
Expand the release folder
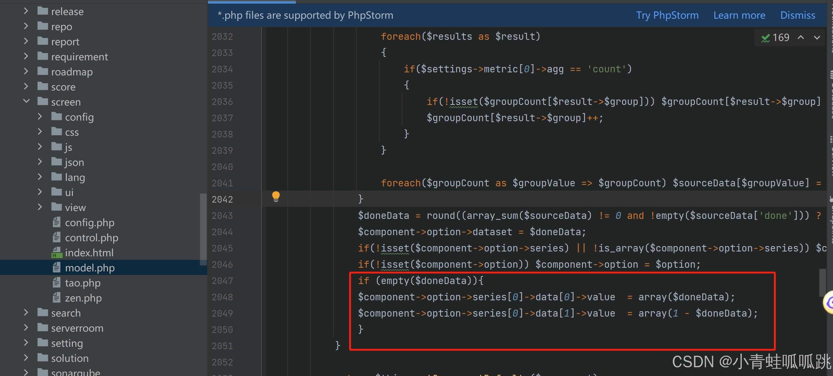point(27,11)
